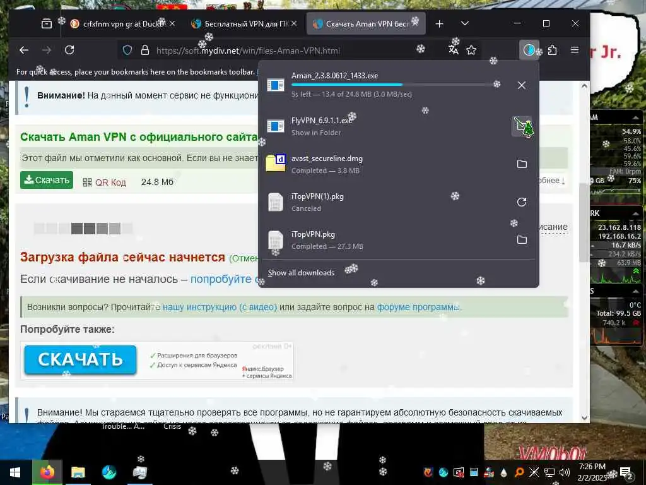This screenshot has width=646, height=485.
Task: Open File Explorer from taskbar
Action: (x=78, y=472)
